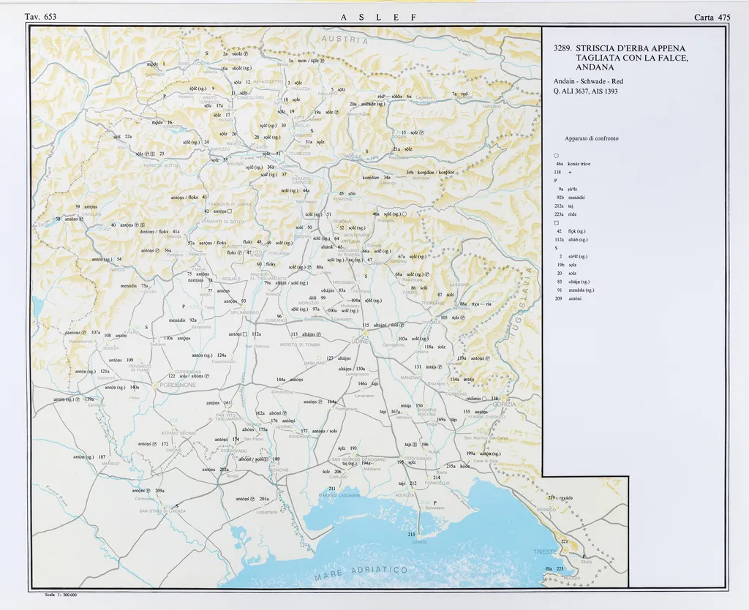Click legend entry 46a konáz tráve
Screen dimensions: 749x610
(573, 164)
